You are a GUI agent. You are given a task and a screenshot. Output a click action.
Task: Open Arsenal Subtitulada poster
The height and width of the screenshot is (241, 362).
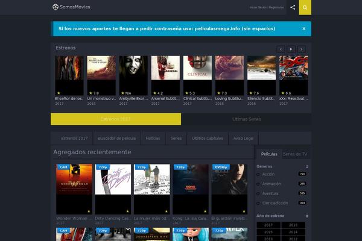tap(165, 75)
